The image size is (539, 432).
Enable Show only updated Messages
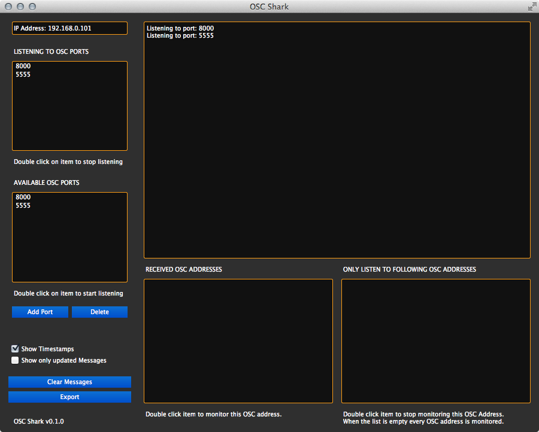pos(15,360)
